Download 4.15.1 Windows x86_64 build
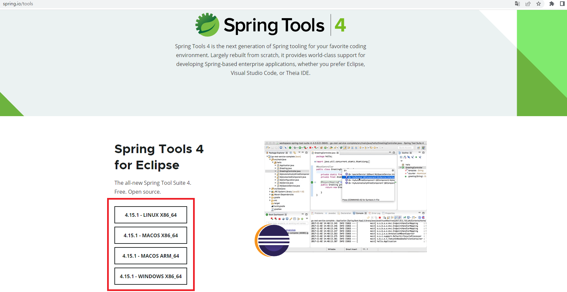 click(x=151, y=276)
